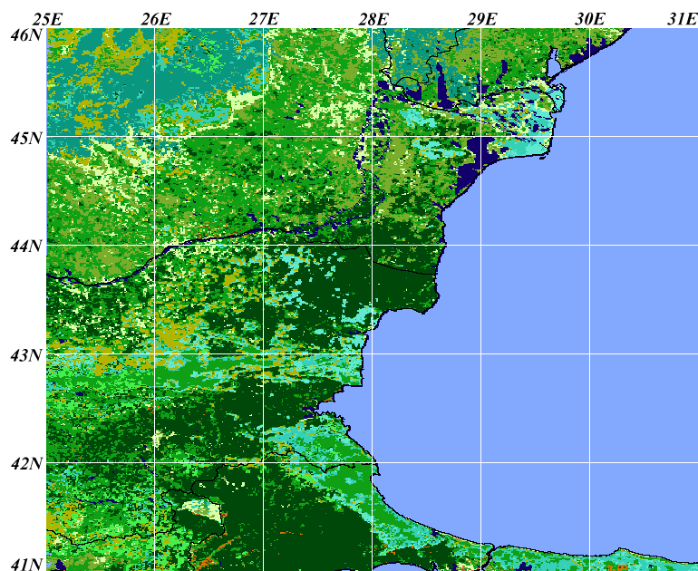This screenshot has width=698, height=571.
Task: Click the 30E longitude label
Action: click(591, 20)
